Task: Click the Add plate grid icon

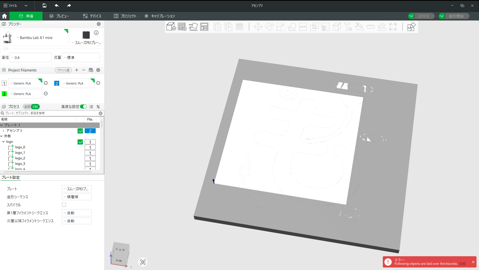Action: pos(182,27)
